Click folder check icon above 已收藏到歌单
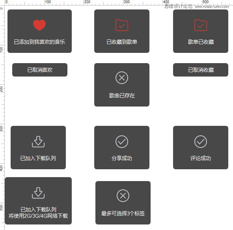This screenshot has height=230, width=233. click(122, 25)
